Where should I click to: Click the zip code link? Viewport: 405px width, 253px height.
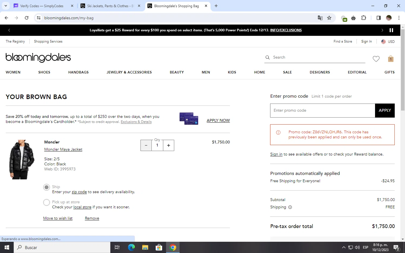[x=79, y=192]
